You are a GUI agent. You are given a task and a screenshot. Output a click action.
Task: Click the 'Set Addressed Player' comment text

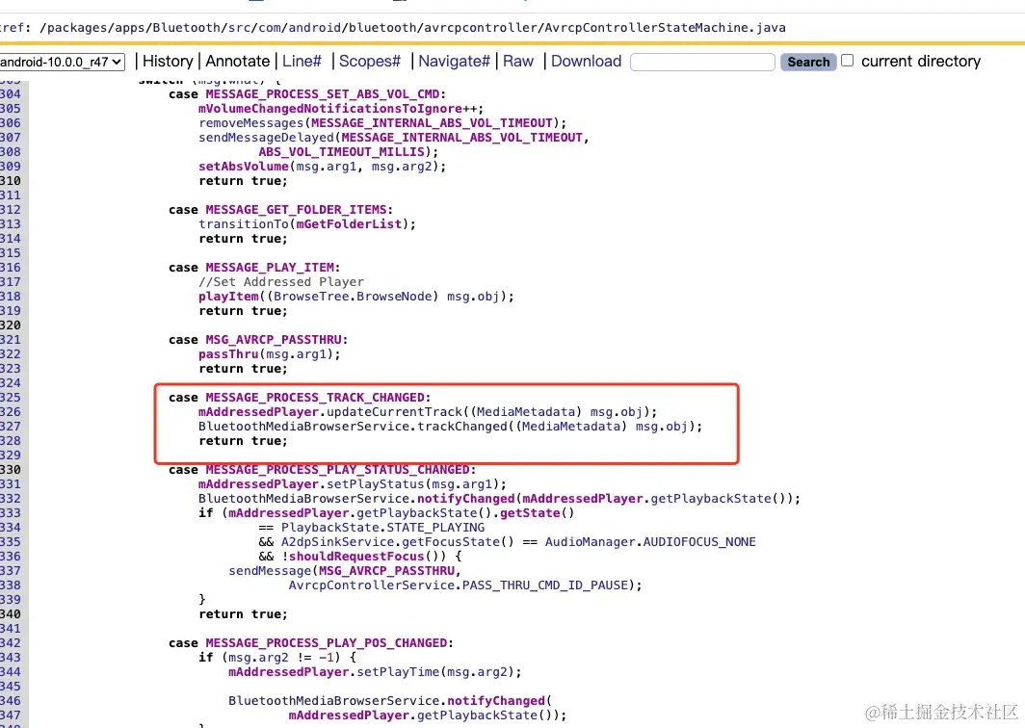281,281
